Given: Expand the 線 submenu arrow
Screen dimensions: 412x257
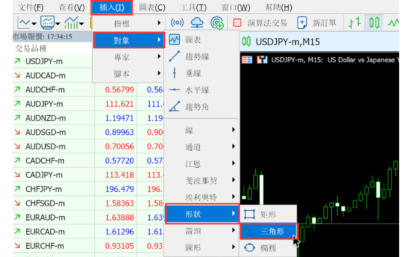Looking at the screenshot, I should pos(233,130).
